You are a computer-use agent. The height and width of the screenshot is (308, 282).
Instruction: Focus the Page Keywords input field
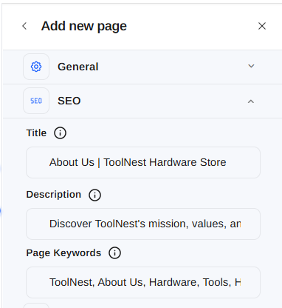143,282
